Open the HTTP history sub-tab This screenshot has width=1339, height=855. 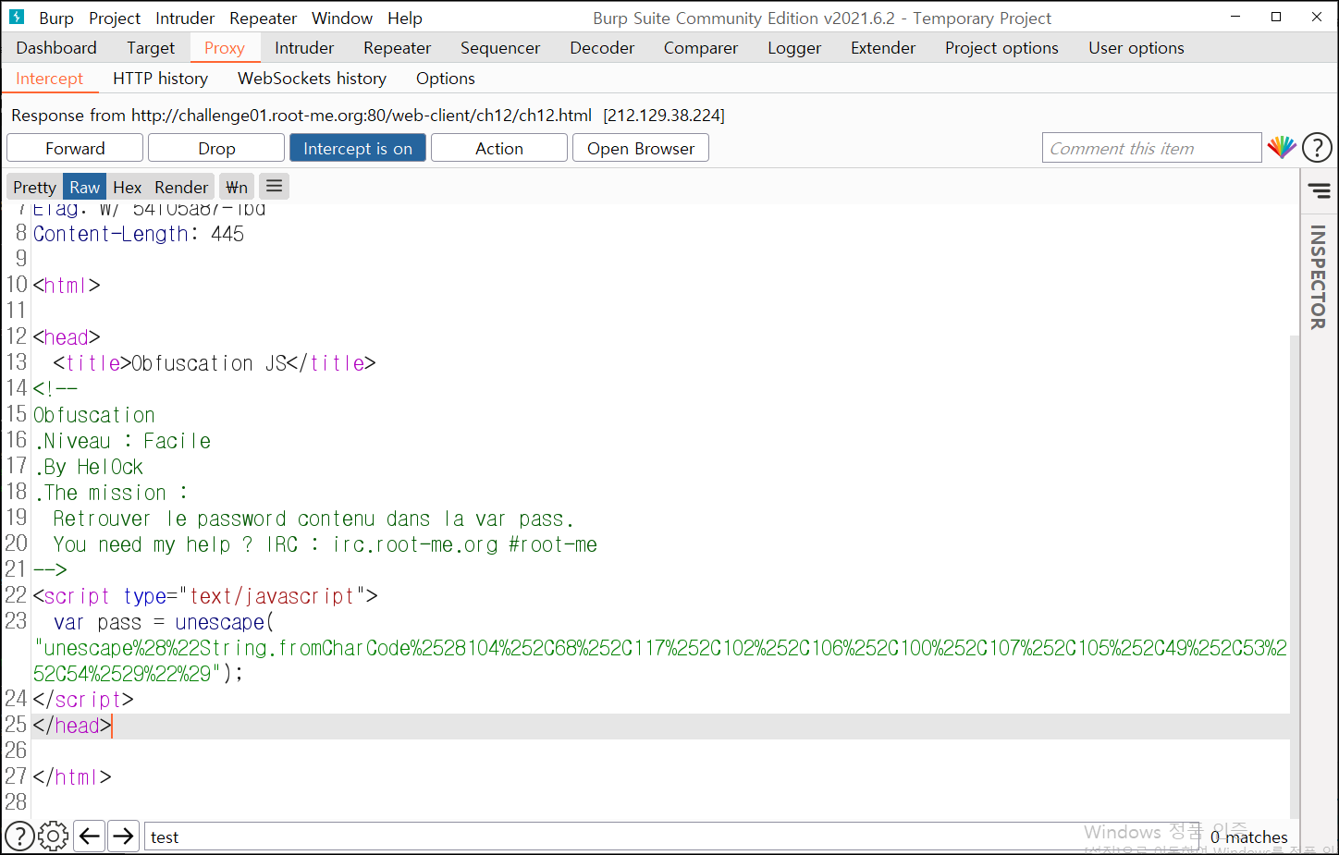[161, 79]
